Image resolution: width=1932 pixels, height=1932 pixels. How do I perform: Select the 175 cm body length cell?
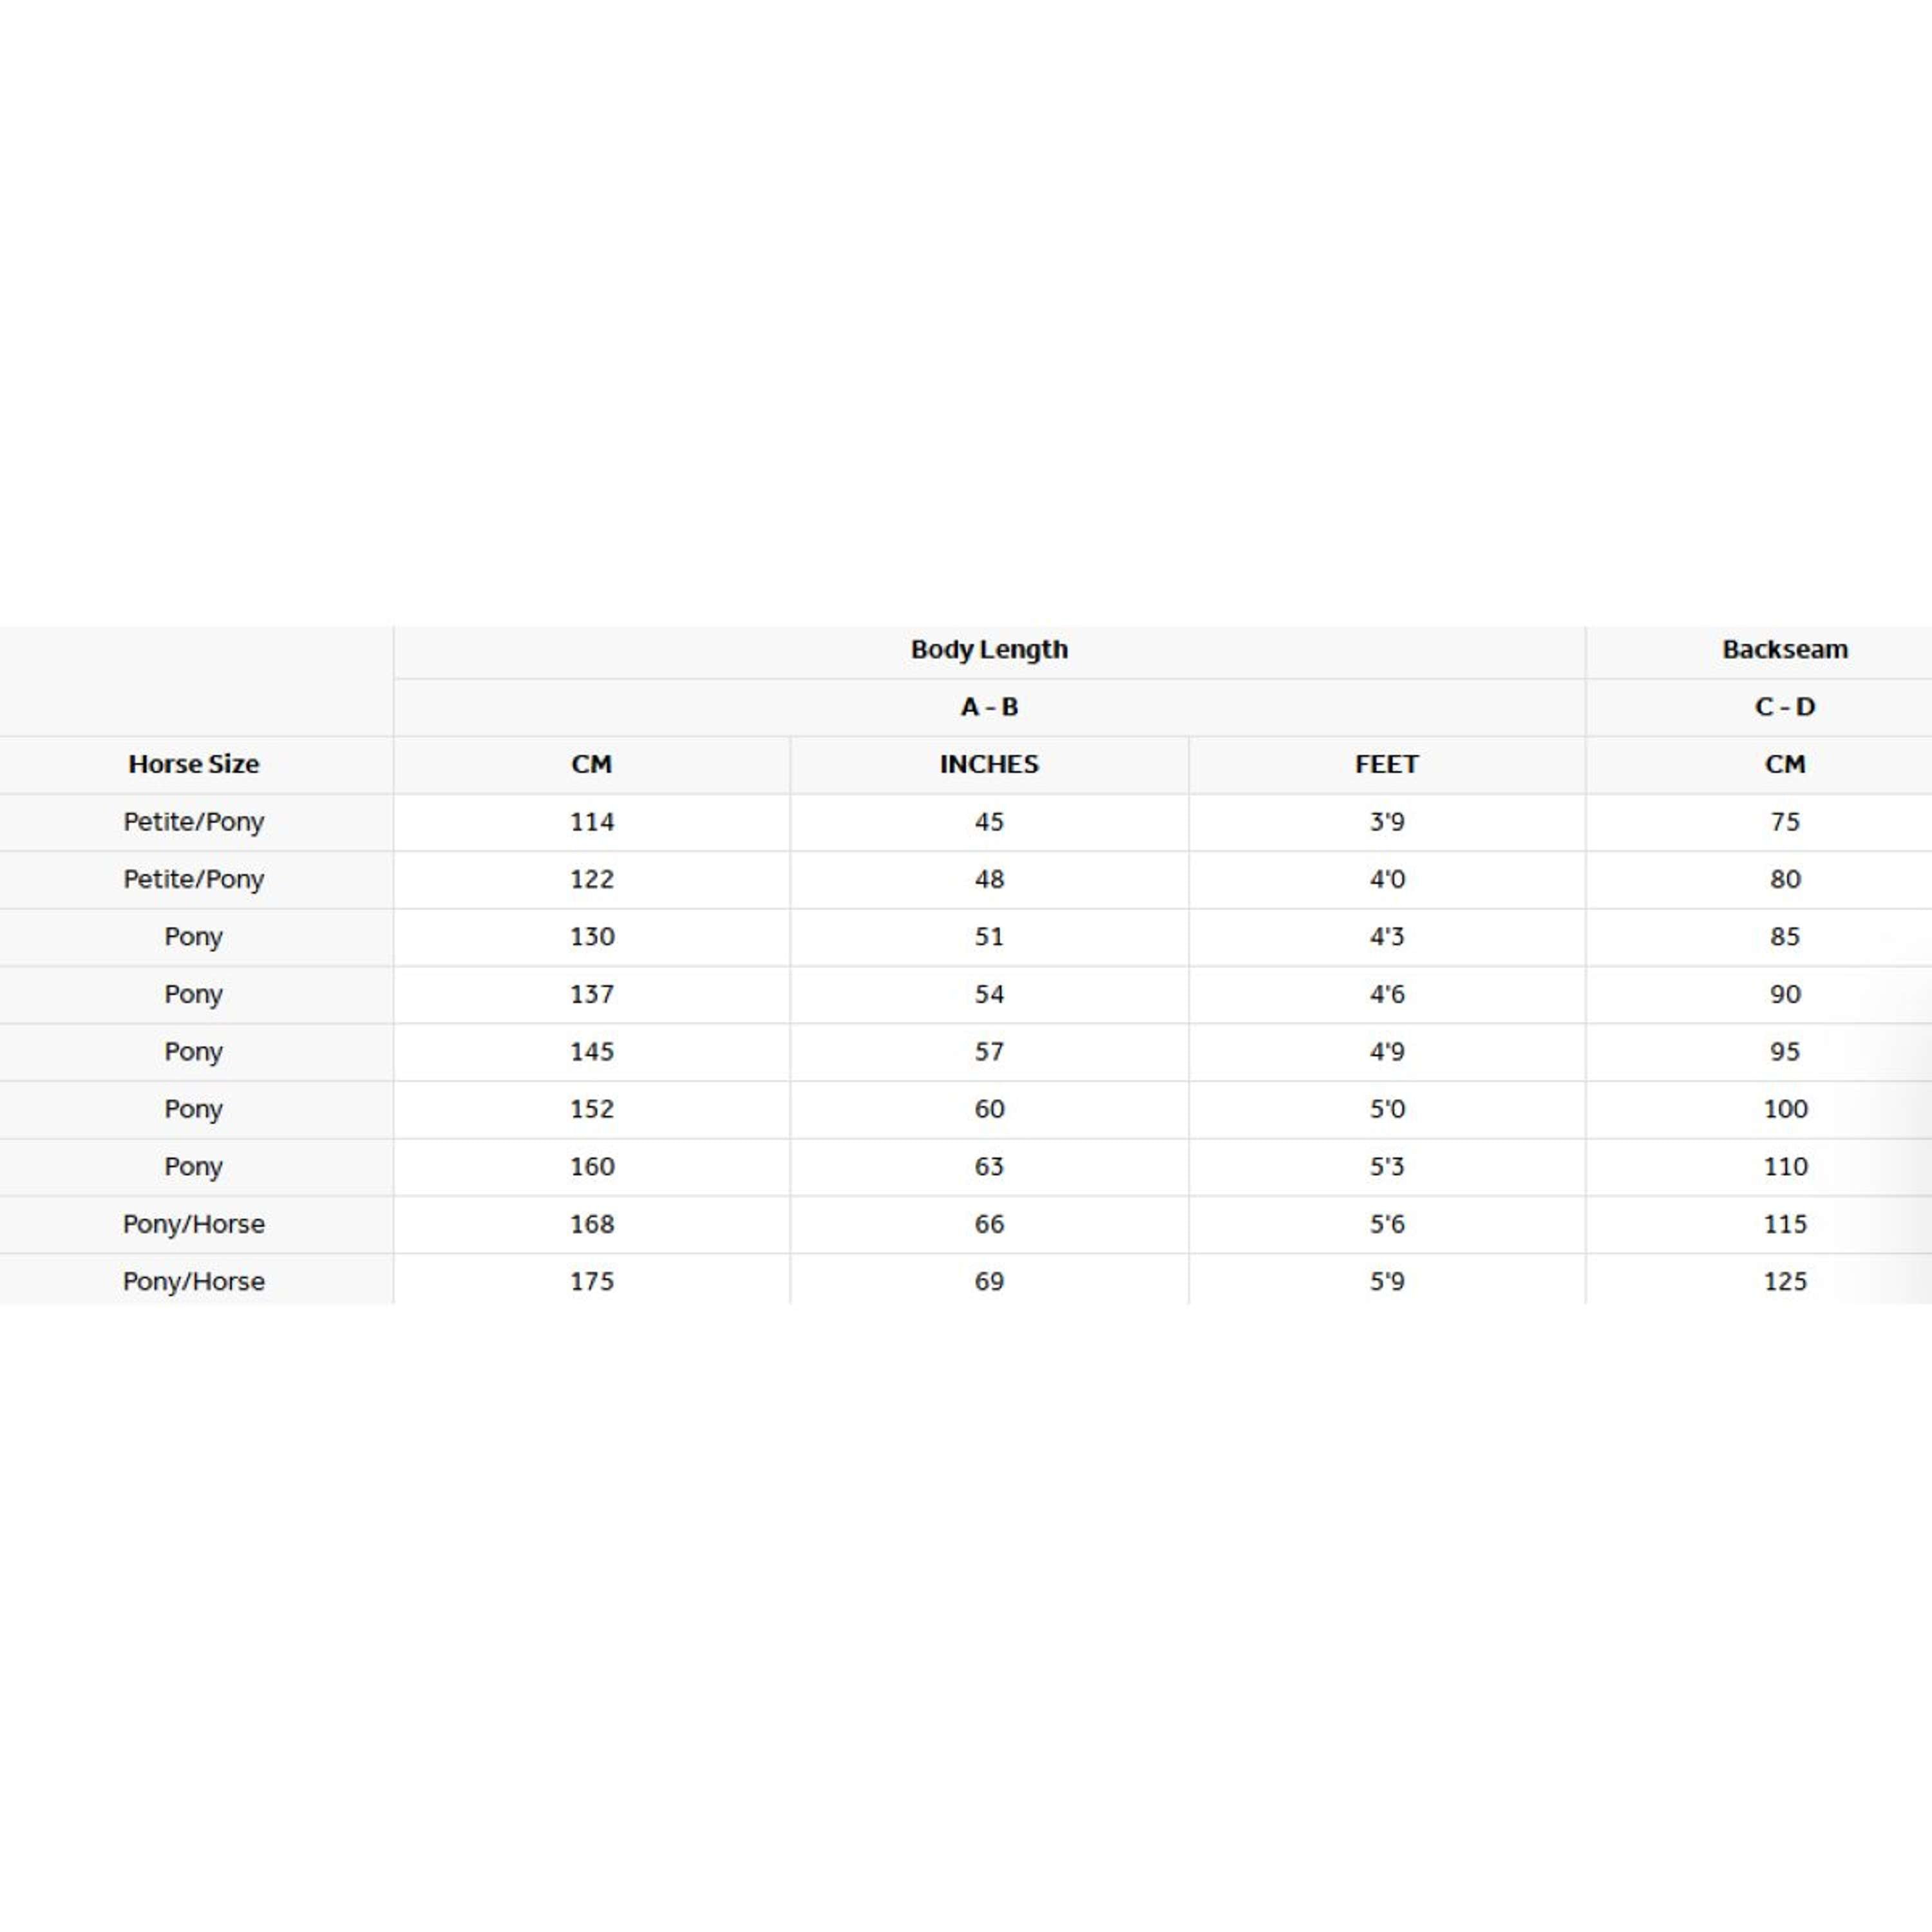pos(591,1281)
